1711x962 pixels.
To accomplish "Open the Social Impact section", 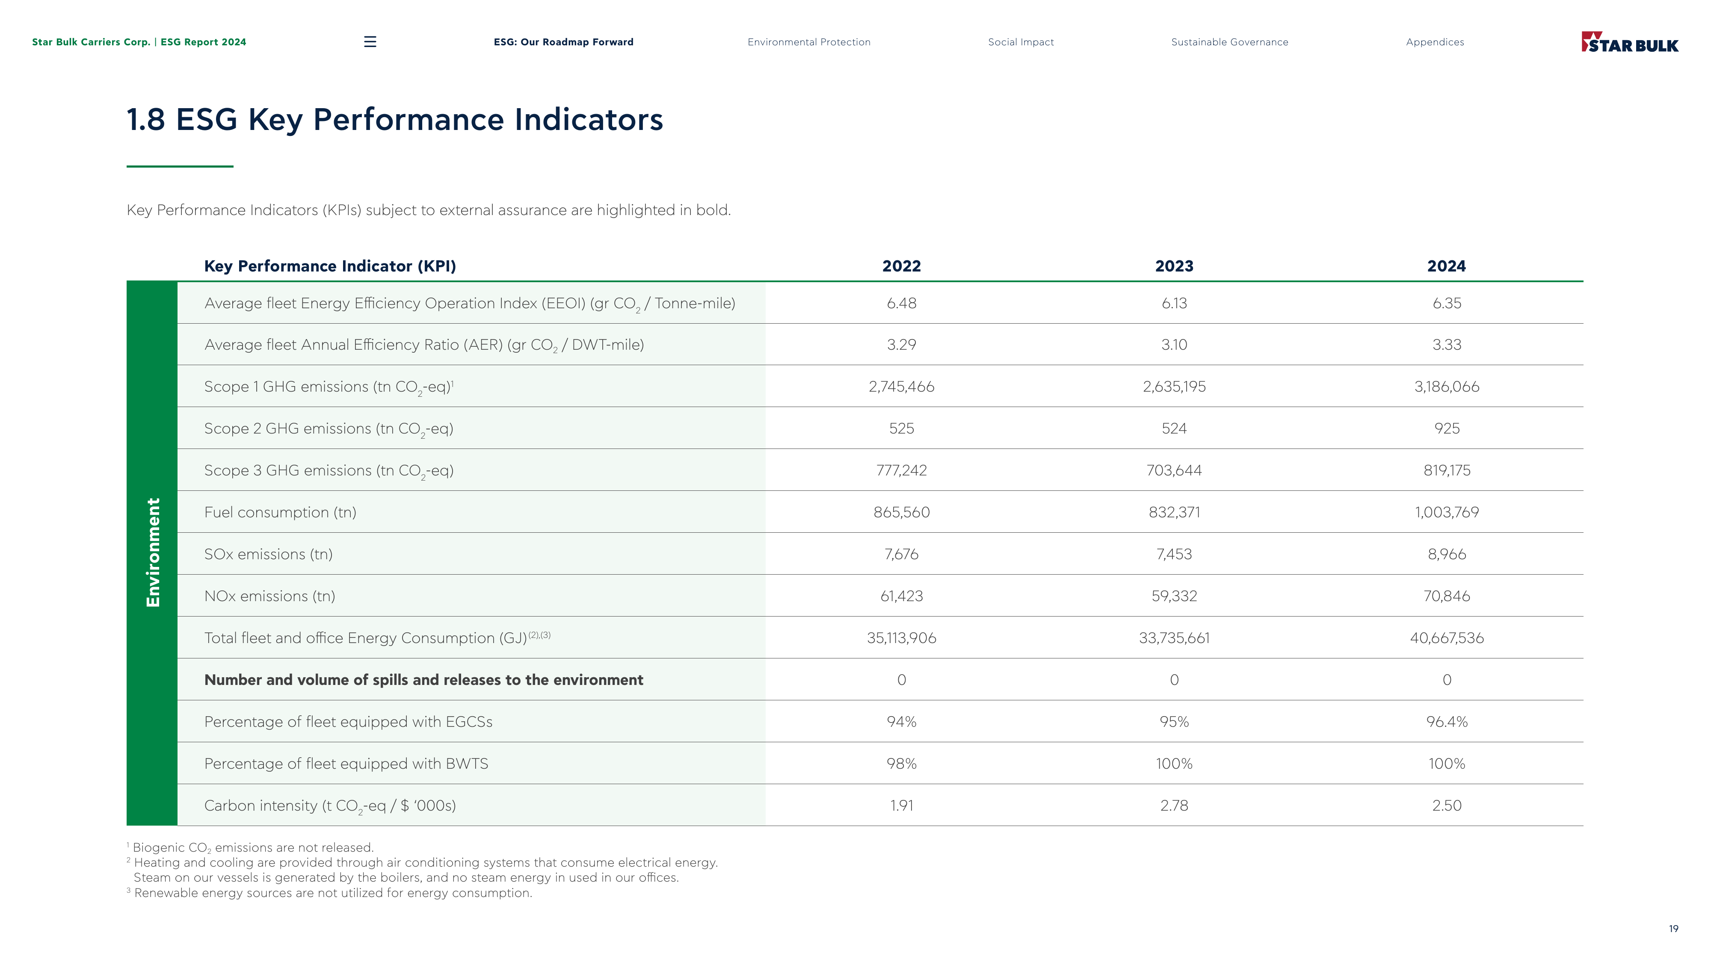I will click(1020, 42).
